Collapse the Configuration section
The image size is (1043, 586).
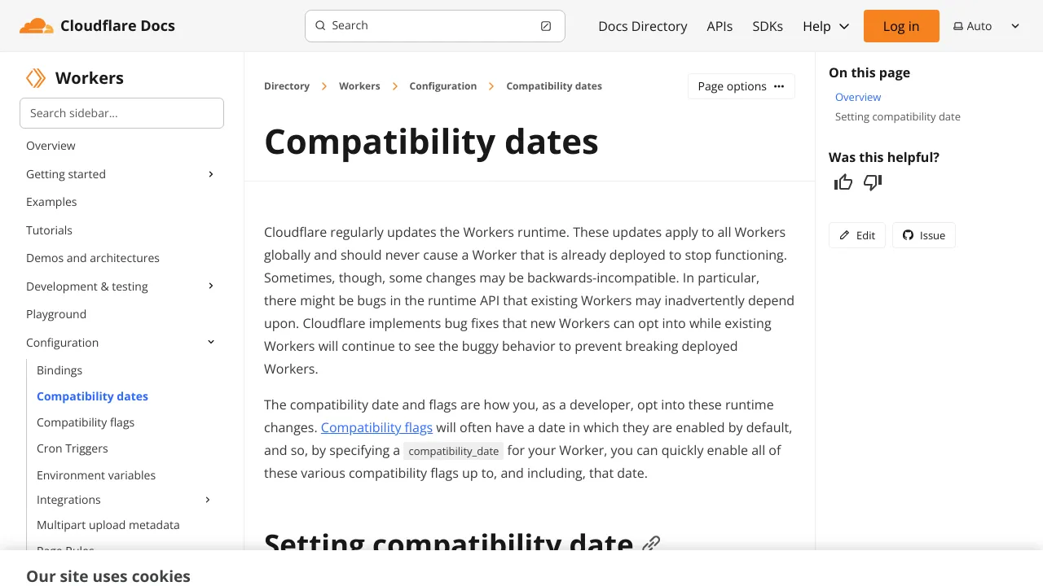pos(211,343)
